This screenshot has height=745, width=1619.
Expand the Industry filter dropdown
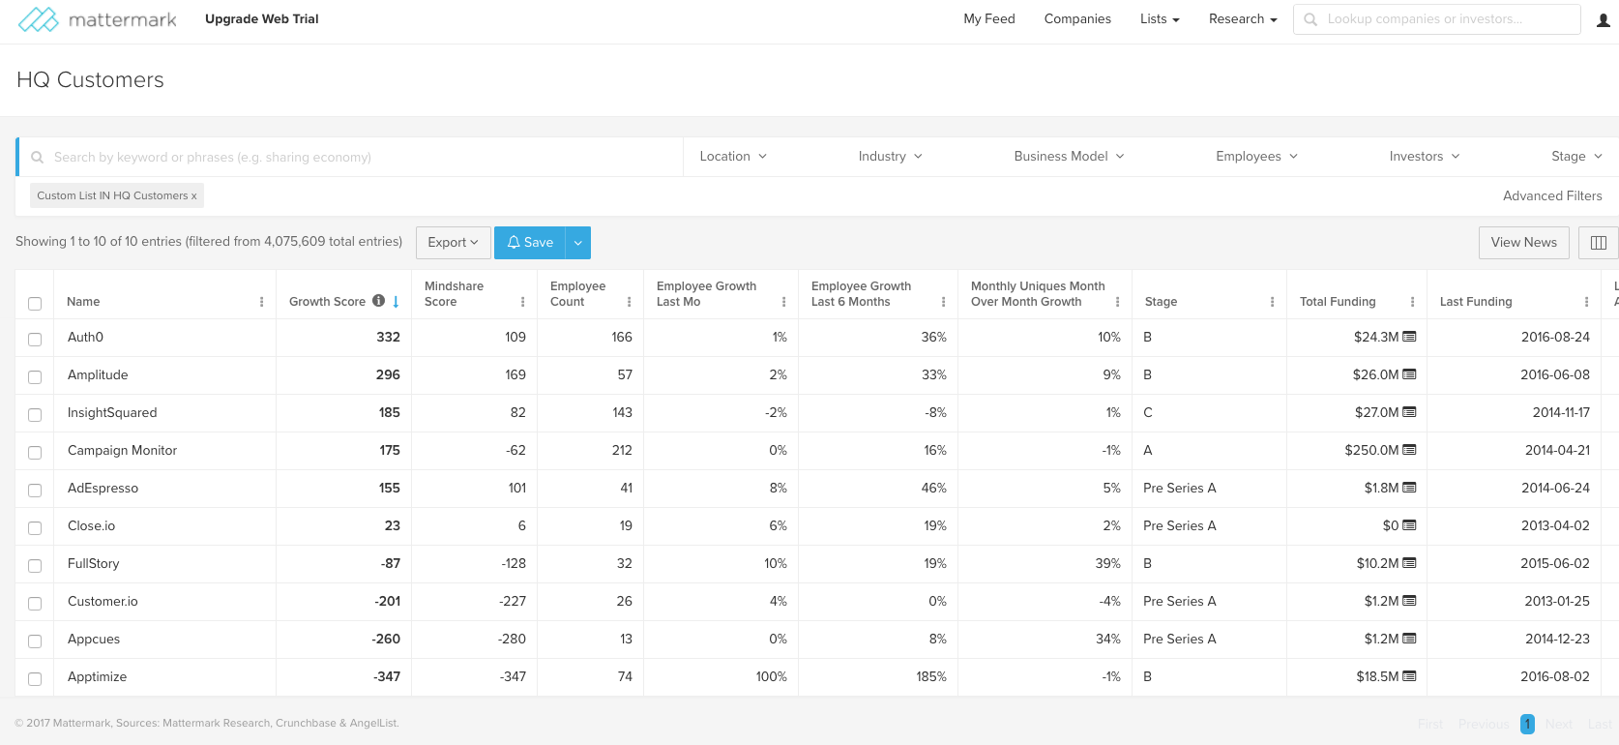[x=891, y=156]
